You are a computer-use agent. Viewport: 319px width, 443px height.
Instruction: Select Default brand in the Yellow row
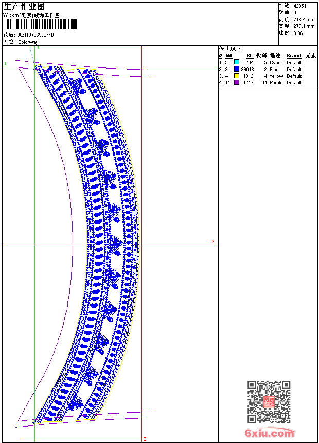pyautogui.click(x=294, y=76)
